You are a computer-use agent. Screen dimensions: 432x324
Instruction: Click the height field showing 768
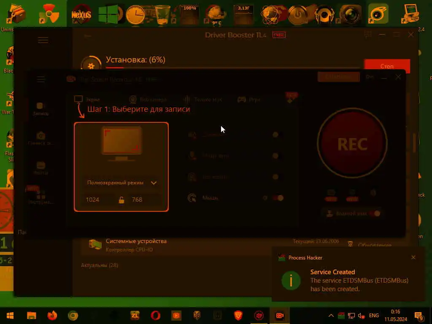[x=143, y=200]
